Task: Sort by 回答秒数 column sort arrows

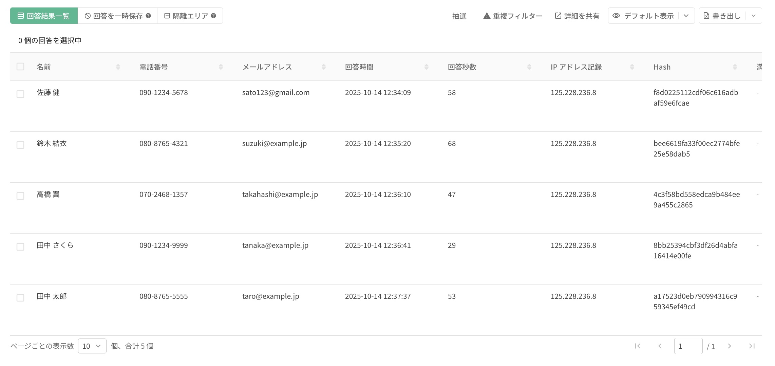Action: point(529,67)
